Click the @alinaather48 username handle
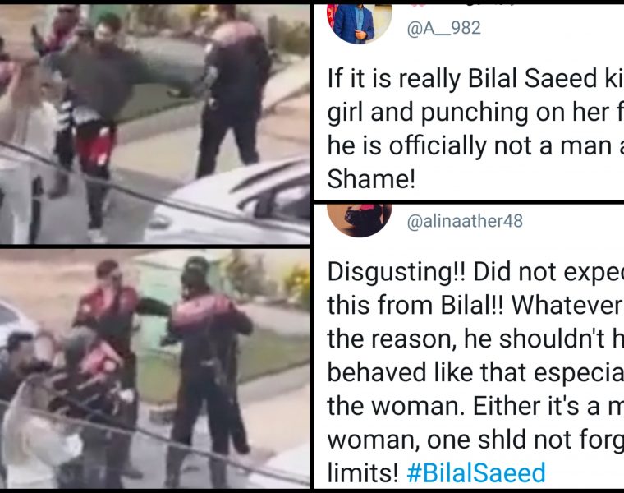The image size is (624, 493). tap(465, 221)
